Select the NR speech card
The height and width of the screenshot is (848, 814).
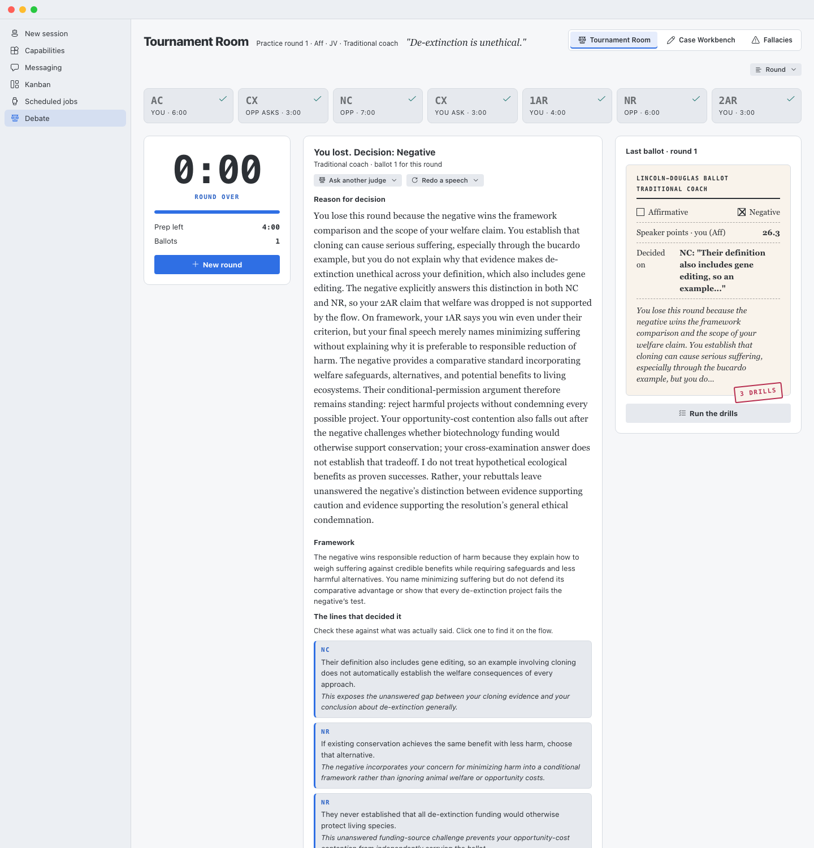click(x=661, y=106)
